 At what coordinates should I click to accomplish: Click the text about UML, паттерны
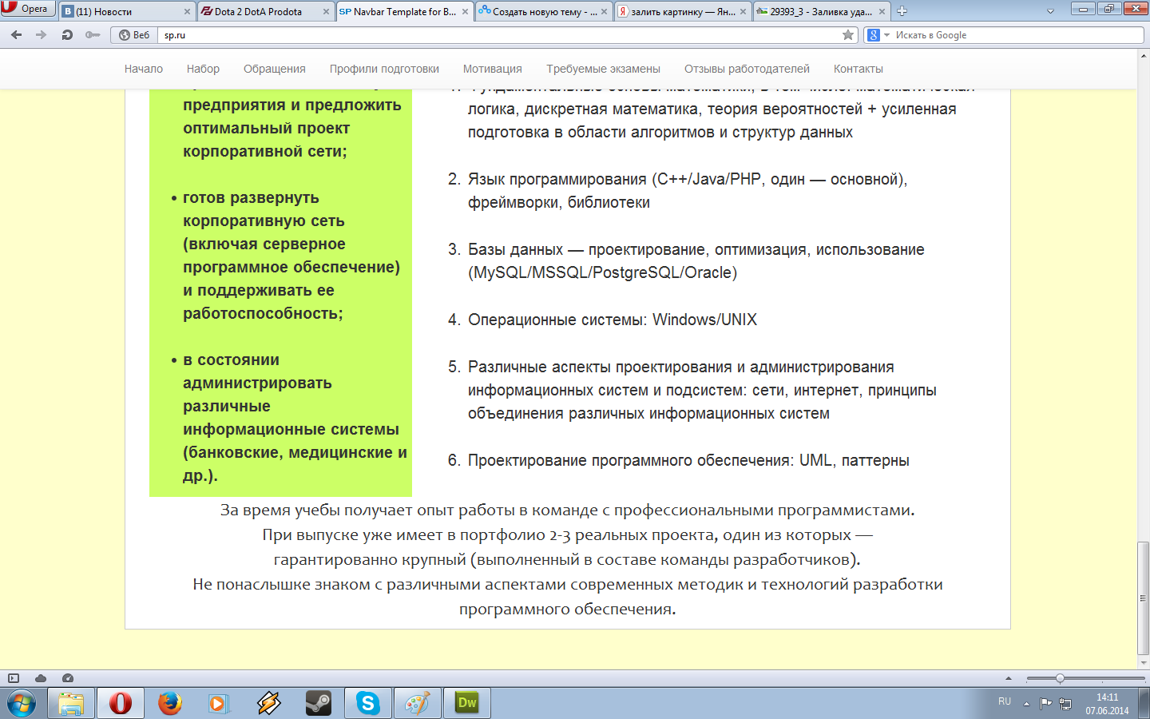(688, 460)
